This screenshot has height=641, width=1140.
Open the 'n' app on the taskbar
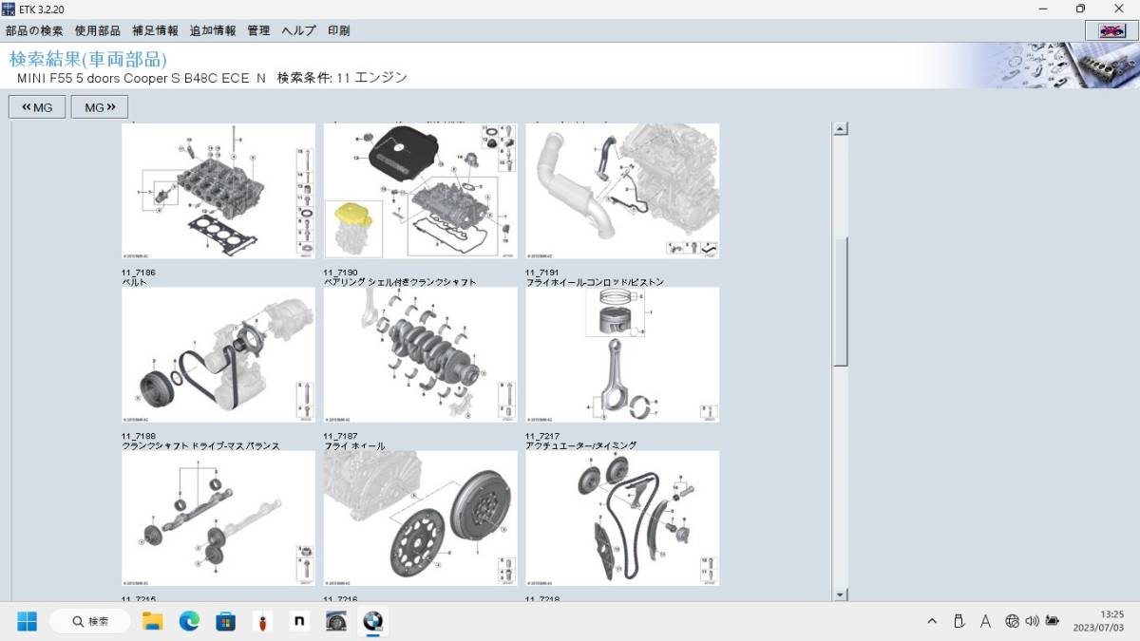[x=299, y=621]
